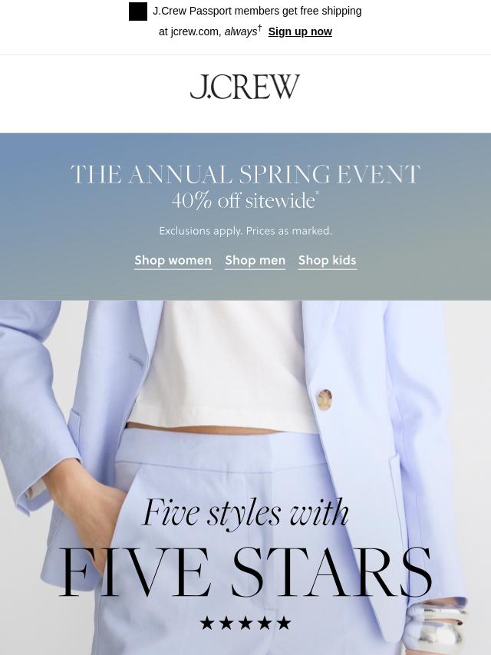Screen dimensions: 491x655
Task: Click the Exclusions apply disclaimer text
Action: [245, 231]
